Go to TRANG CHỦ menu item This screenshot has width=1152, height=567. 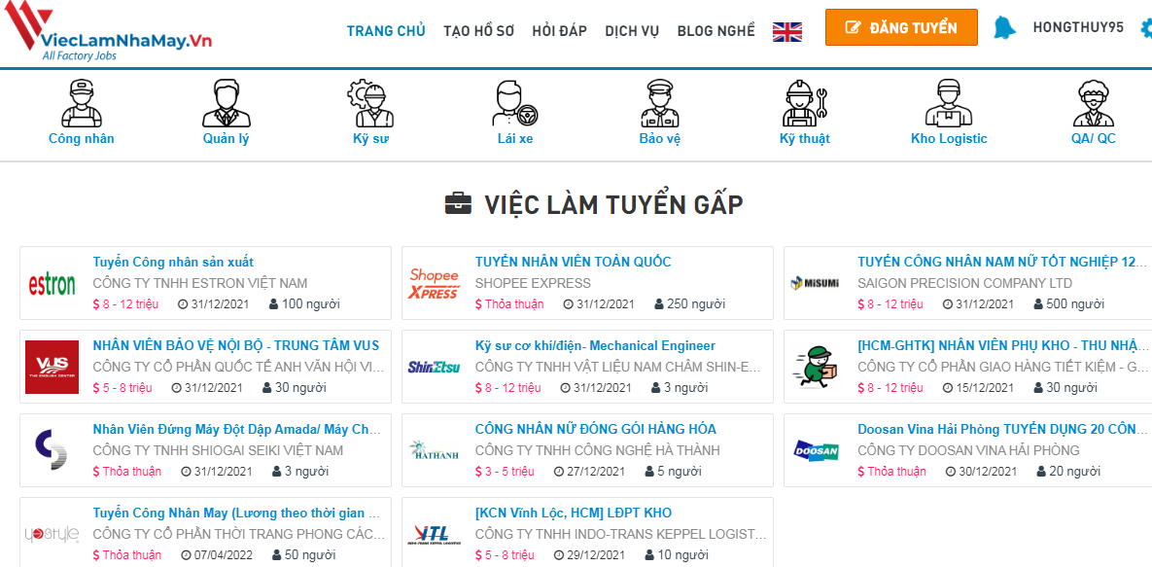[386, 30]
